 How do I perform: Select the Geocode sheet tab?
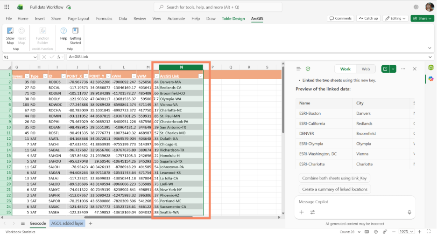[38, 223]
